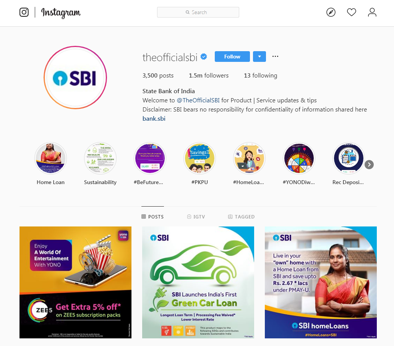Open the profile person icon
This screenshot has height=346, width=394.
pos(372,12)
